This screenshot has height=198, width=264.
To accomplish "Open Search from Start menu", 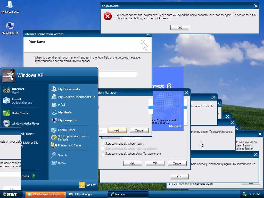I will click(x=59, y=155).
